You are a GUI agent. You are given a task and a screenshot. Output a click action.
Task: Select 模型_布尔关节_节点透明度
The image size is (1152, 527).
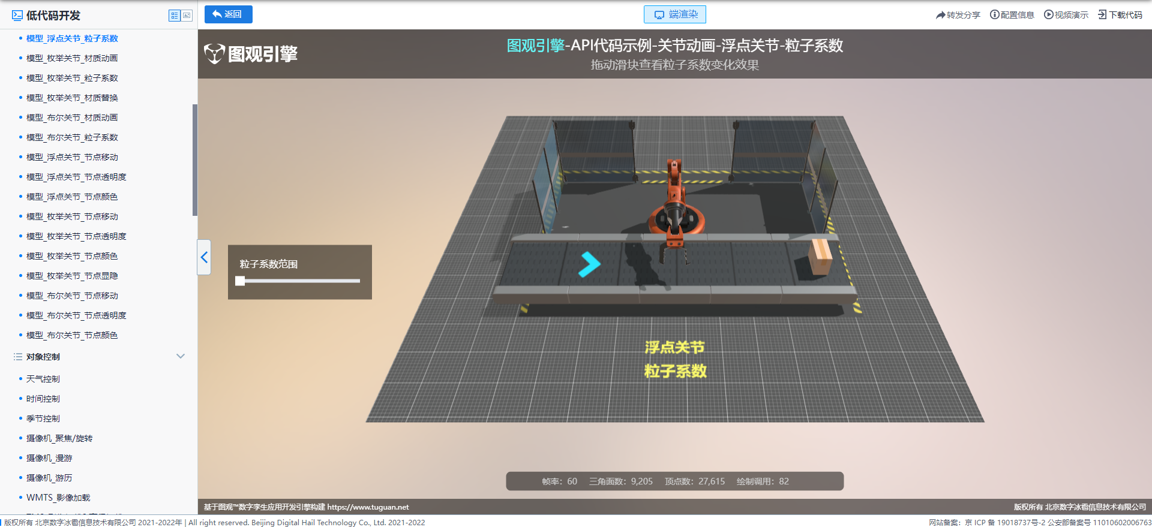pos(76,315)
